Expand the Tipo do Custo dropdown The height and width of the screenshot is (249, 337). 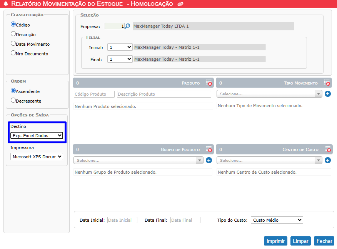pos(277,220)
